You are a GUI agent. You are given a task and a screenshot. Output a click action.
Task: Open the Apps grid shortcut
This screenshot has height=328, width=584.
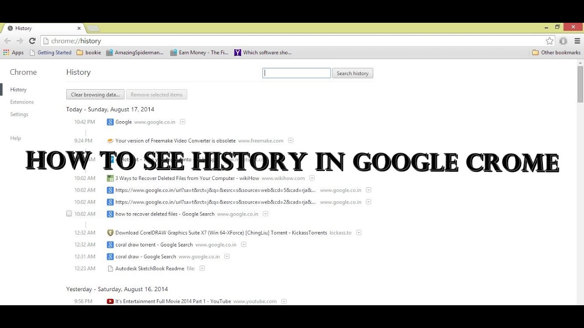point(13,52)
